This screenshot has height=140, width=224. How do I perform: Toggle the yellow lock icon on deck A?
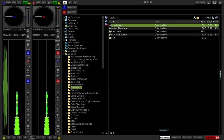coord(29,3)
